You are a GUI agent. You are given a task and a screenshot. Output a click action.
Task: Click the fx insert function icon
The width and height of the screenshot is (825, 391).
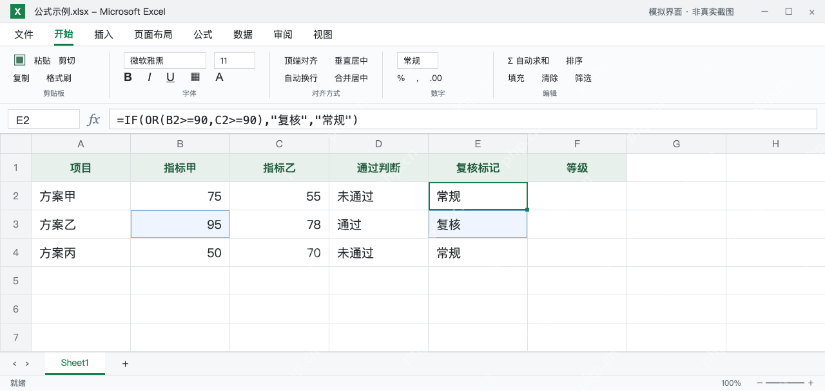93,120
